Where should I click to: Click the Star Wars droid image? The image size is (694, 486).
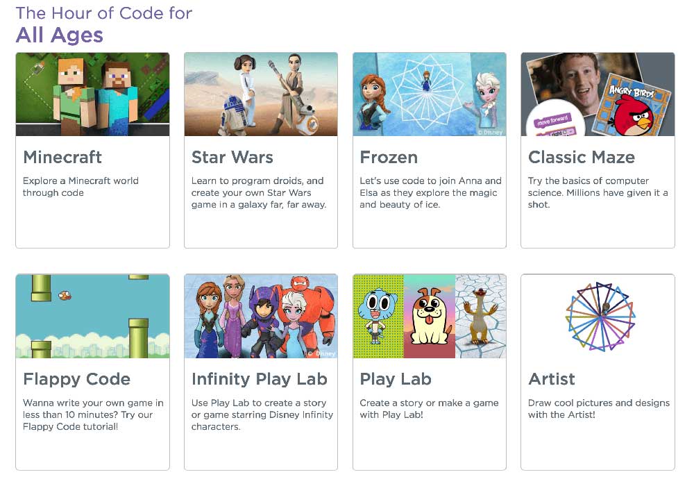tap(260, 93)
